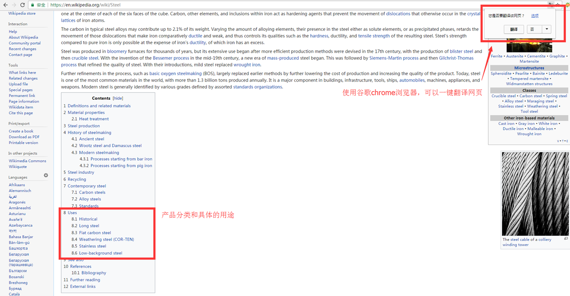
Task: Click the translate icon in address bar
Action: click(x=550, y=4)
